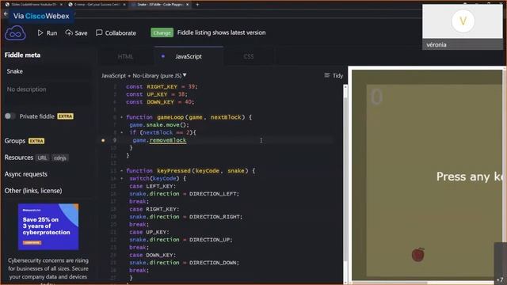Image resolution: width=507 pixels, height=285 pixels.
Task: Click the DIRECTION_LEFT text in code
Action: point(213,193)
